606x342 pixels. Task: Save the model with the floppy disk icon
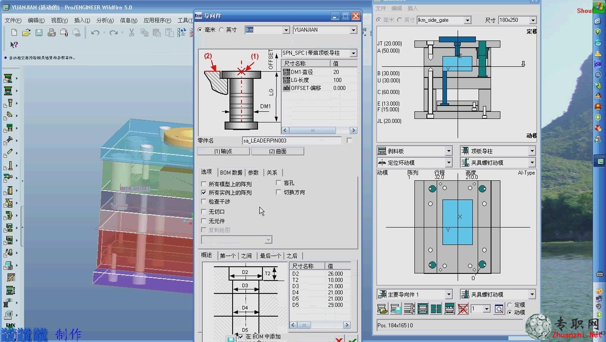(x=39, y=33)
